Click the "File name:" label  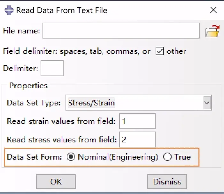[x=22, y=31]
